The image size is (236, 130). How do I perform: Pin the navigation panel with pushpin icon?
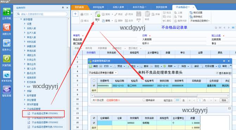point(63,7)
